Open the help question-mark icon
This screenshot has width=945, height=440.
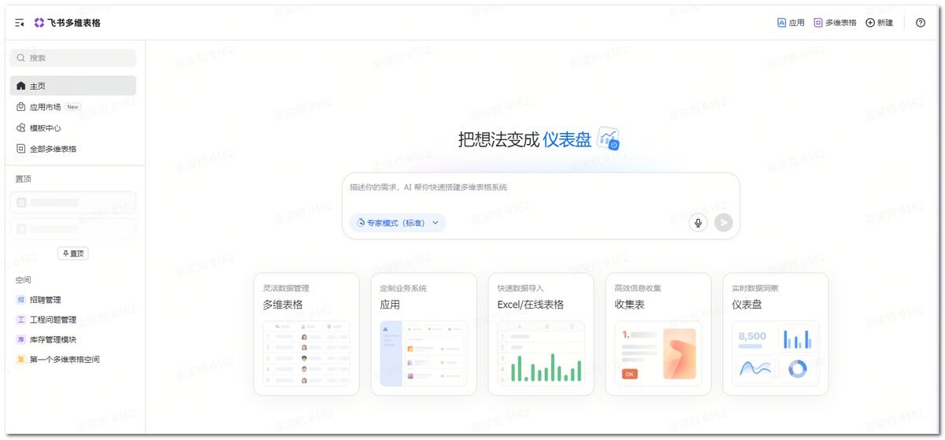[921, 23]
